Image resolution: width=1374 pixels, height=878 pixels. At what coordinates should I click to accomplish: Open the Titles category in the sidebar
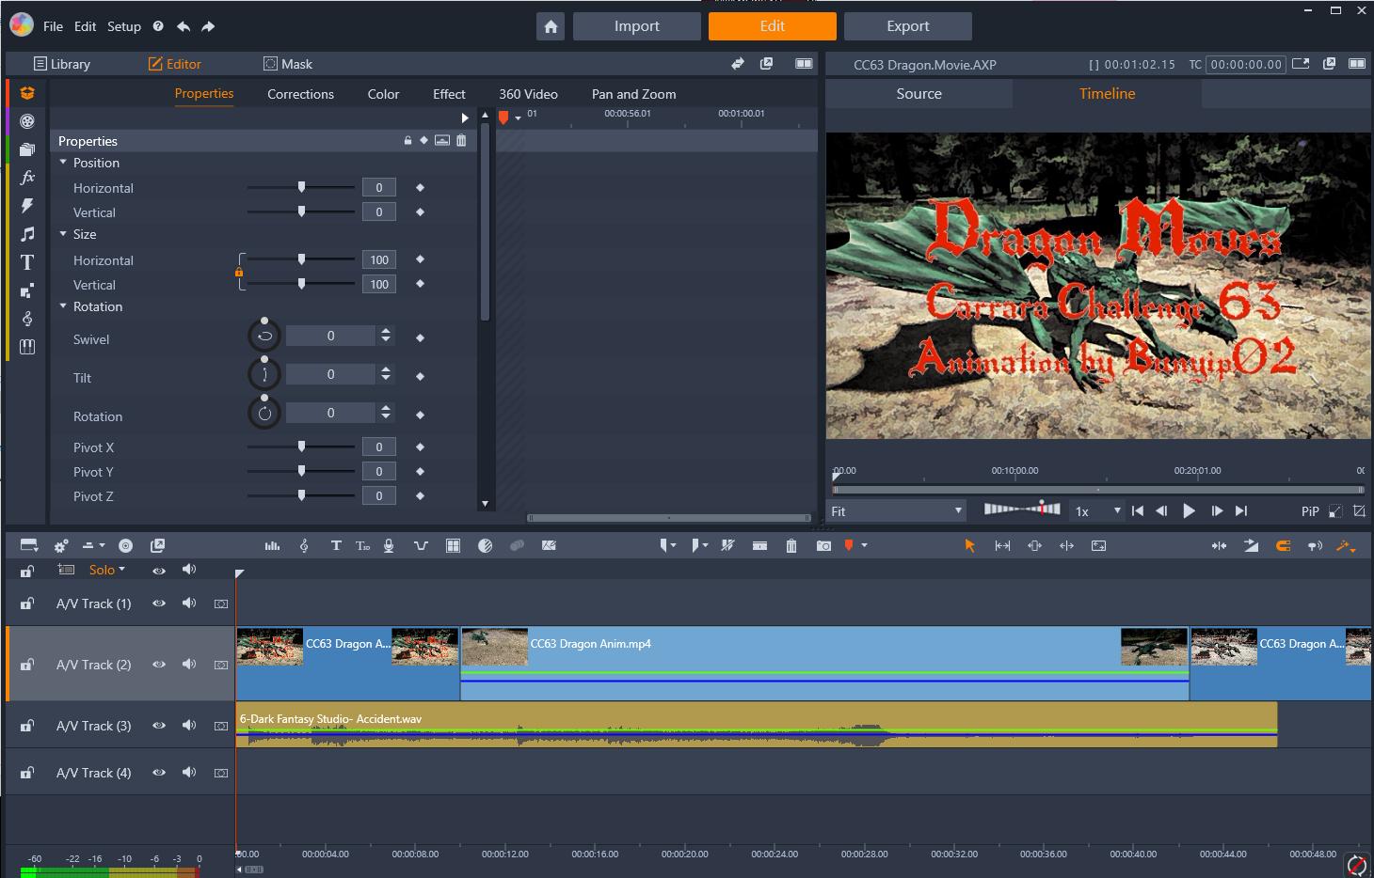27,262
